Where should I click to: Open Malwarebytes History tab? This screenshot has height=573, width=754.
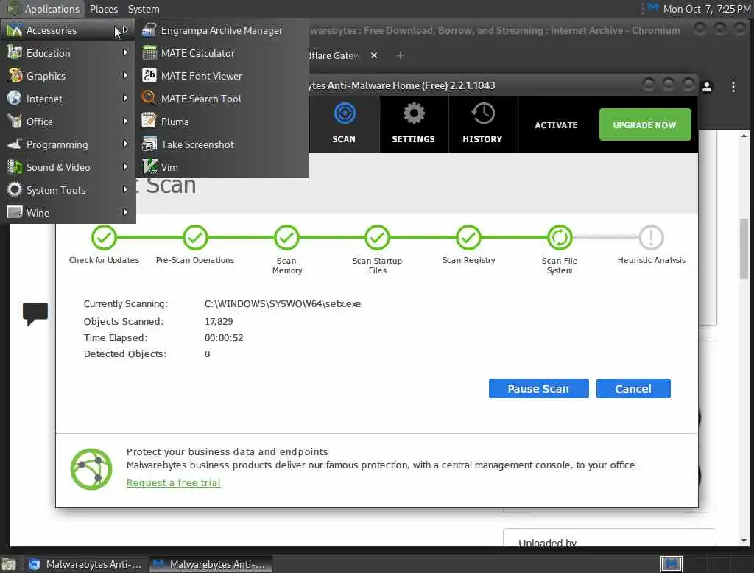(x=483, y=124)
